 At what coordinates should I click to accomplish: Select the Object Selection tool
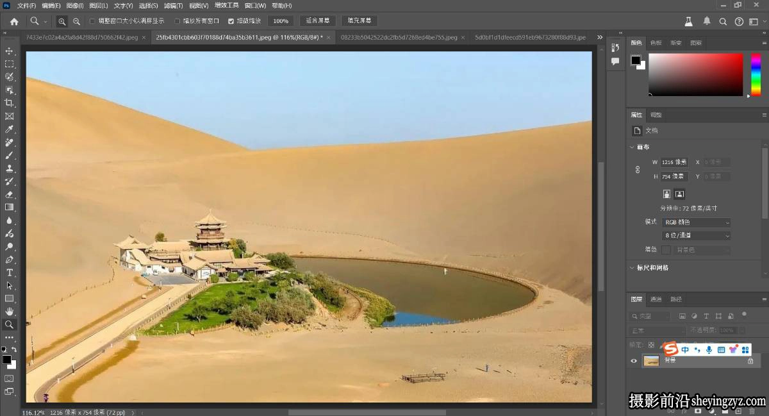point(9,90)
